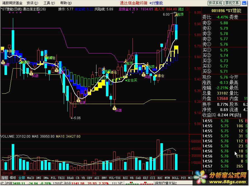Select the KDJ indicator tab
The width and height of the screenshot is (249, 186).
coord(146,178)
